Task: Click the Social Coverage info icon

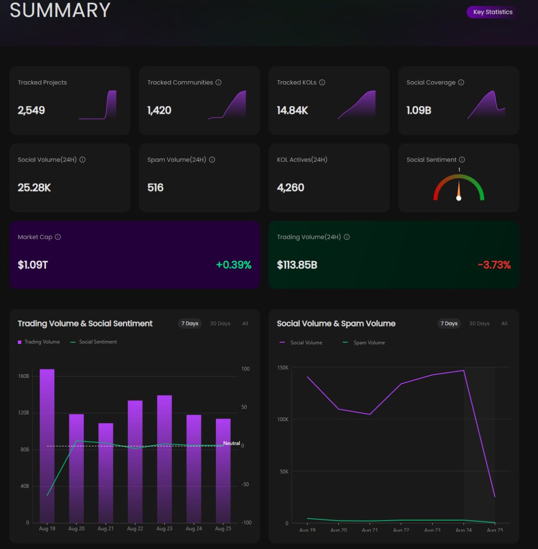Action: click(461, 82)
